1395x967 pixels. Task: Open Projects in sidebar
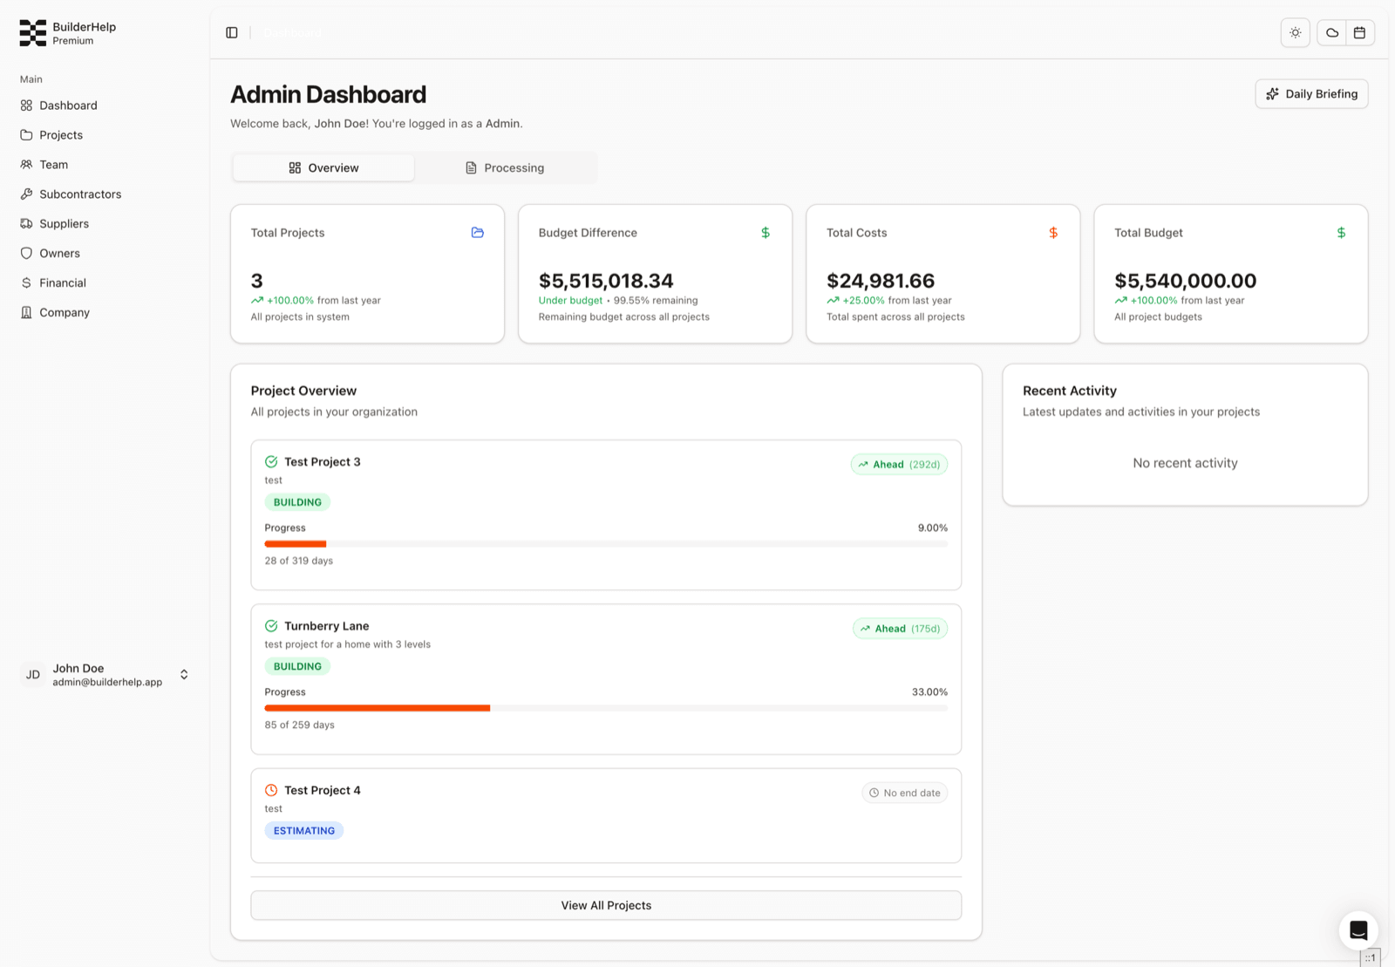pos(61,135)
